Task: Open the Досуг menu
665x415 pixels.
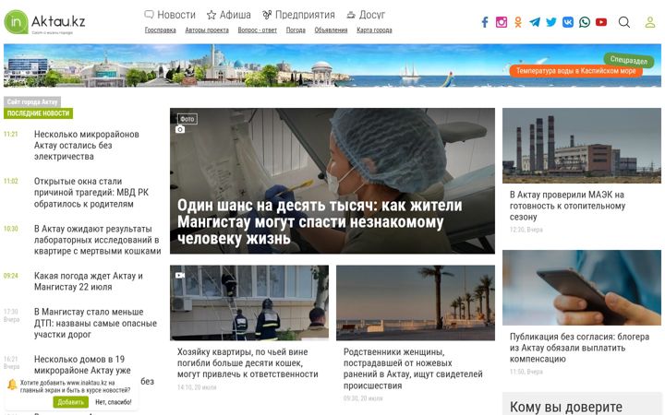Action: pos(366,15)
